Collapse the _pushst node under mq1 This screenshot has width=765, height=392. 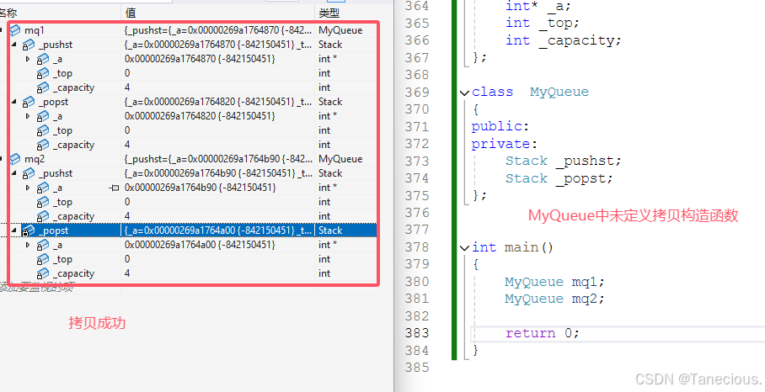click(13, 45)
